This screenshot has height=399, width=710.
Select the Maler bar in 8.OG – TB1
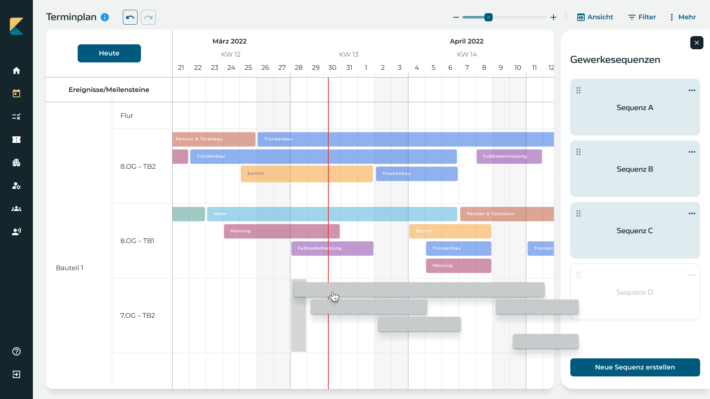[x=332, y=214]
